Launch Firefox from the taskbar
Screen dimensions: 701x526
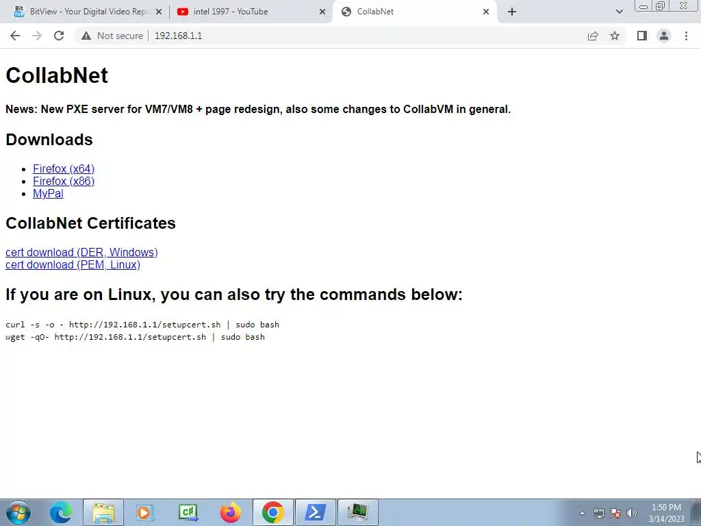coord(230,512)
